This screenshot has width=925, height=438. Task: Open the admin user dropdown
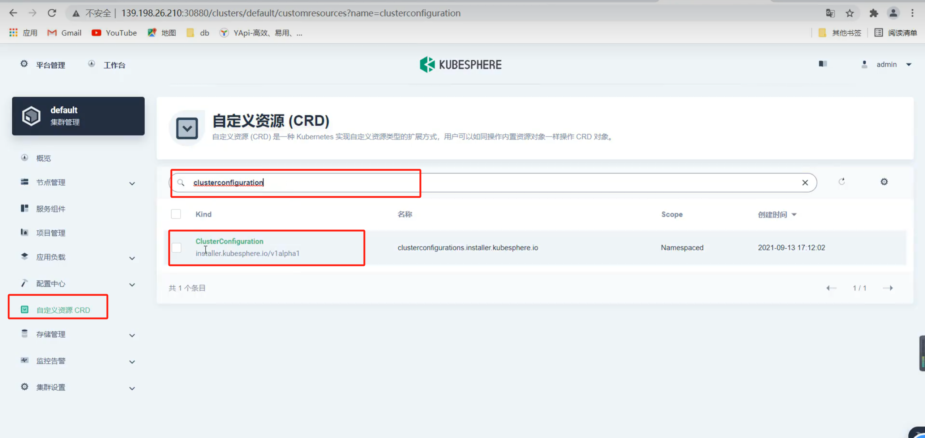(886, 64)
